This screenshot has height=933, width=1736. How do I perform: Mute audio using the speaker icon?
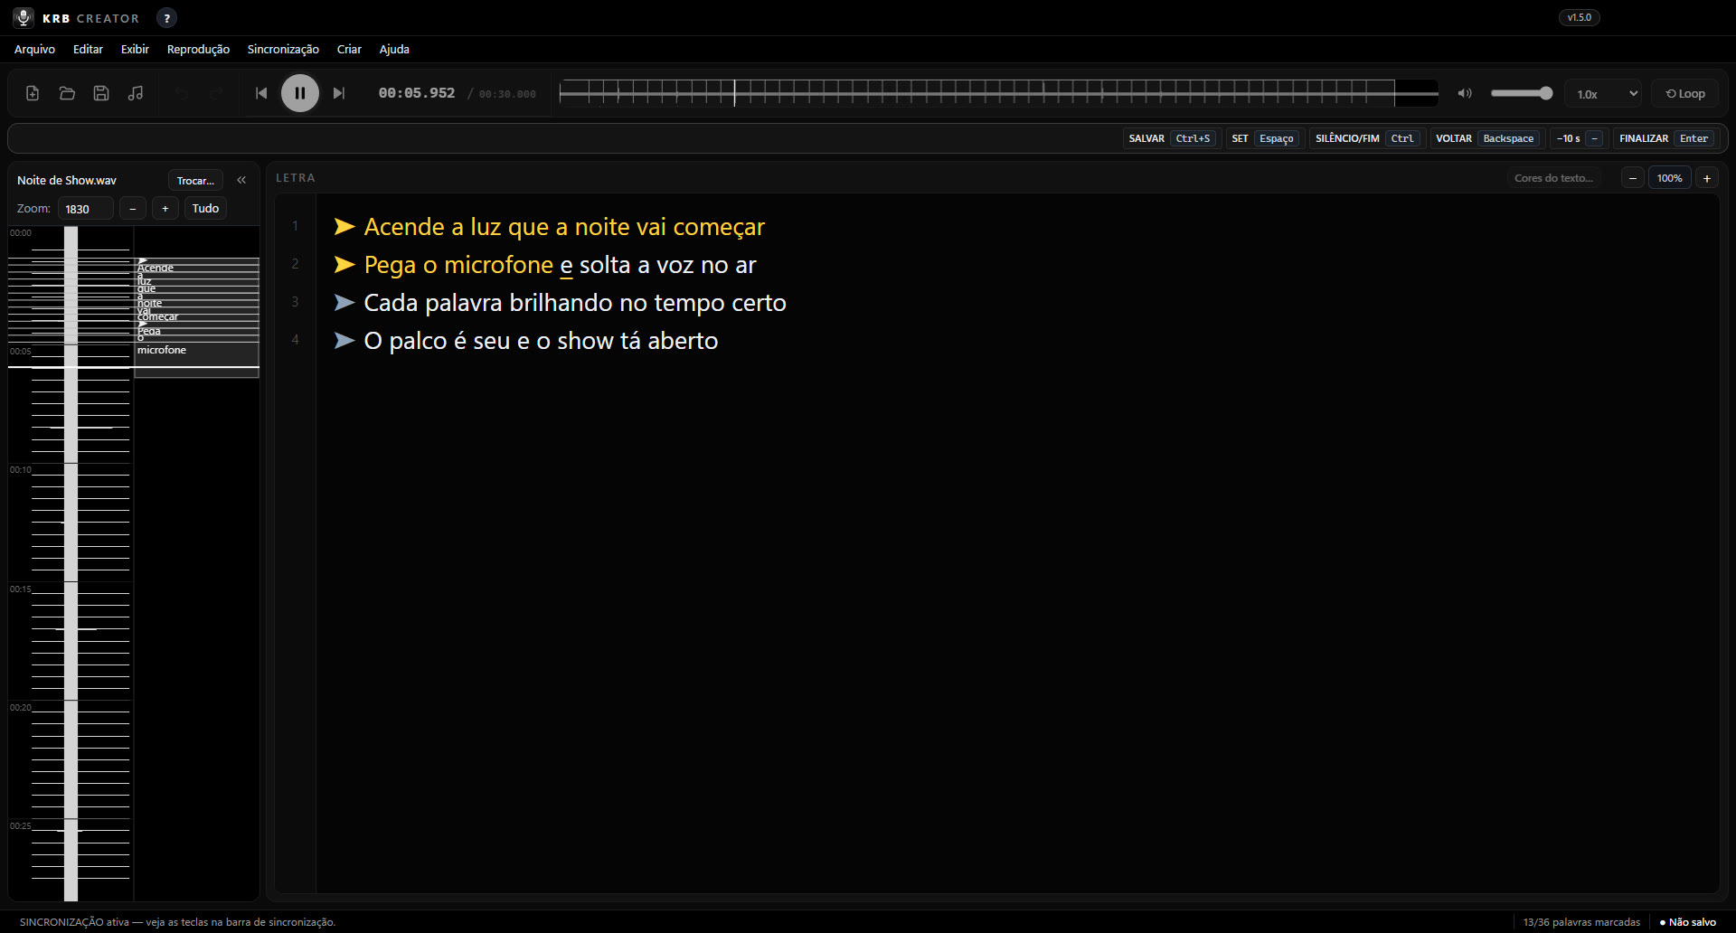pyautogui.click(x=1465, y=93)
